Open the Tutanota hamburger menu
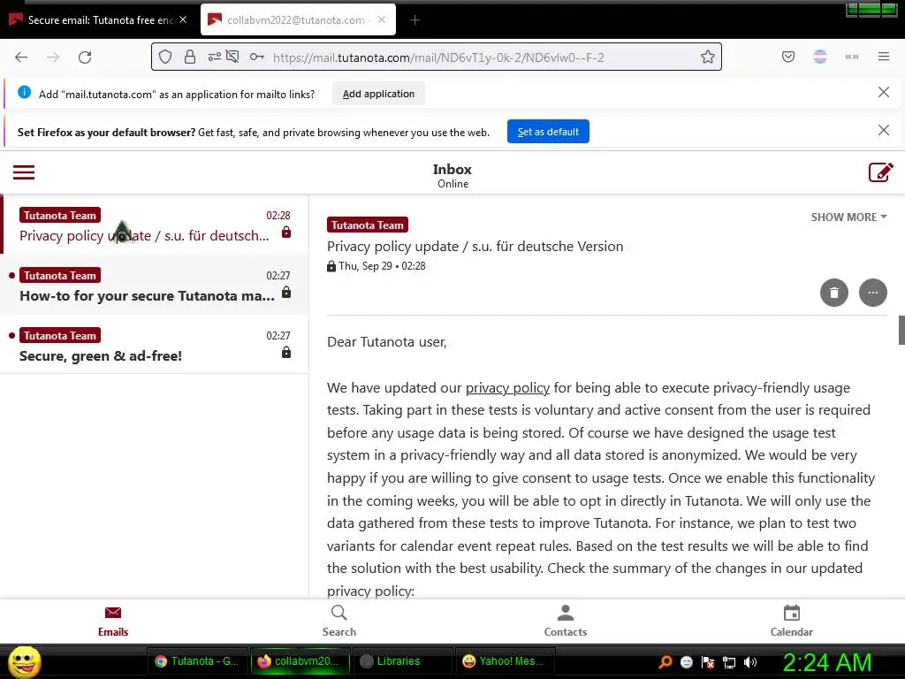The height and width of the screenshot is (679, 905). [x=24, y=172]
